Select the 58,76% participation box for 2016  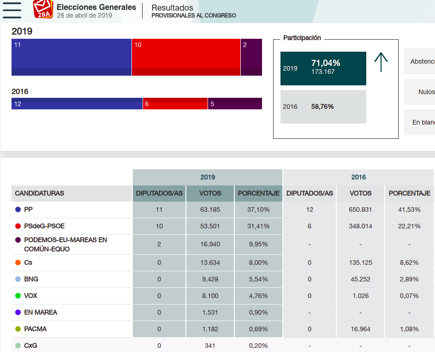click(x=323, y=107)
